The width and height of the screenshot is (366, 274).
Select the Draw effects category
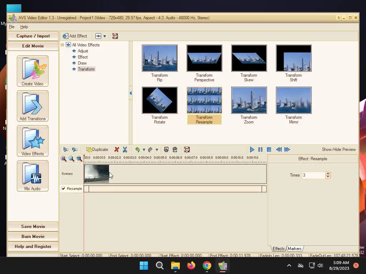tap(82, 63)
